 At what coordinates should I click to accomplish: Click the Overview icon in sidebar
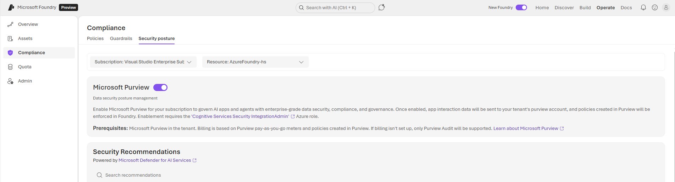(x=10, y=24)
